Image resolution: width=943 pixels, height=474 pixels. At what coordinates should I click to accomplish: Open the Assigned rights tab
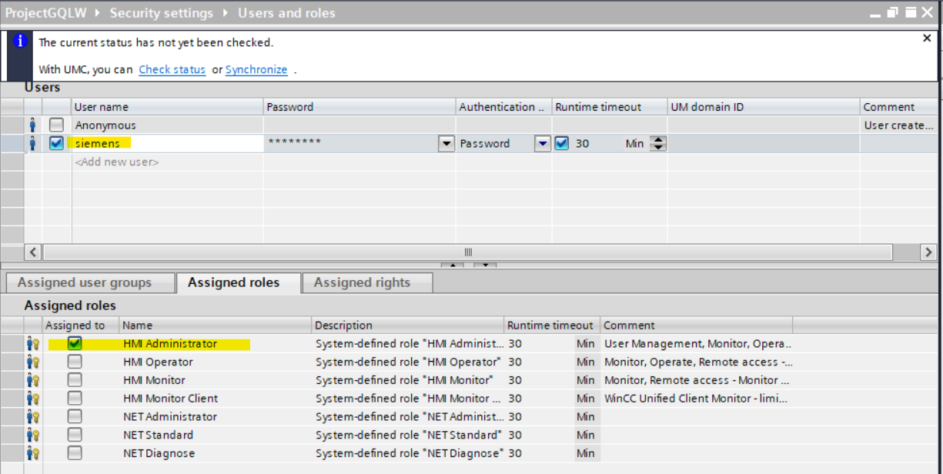362,282
